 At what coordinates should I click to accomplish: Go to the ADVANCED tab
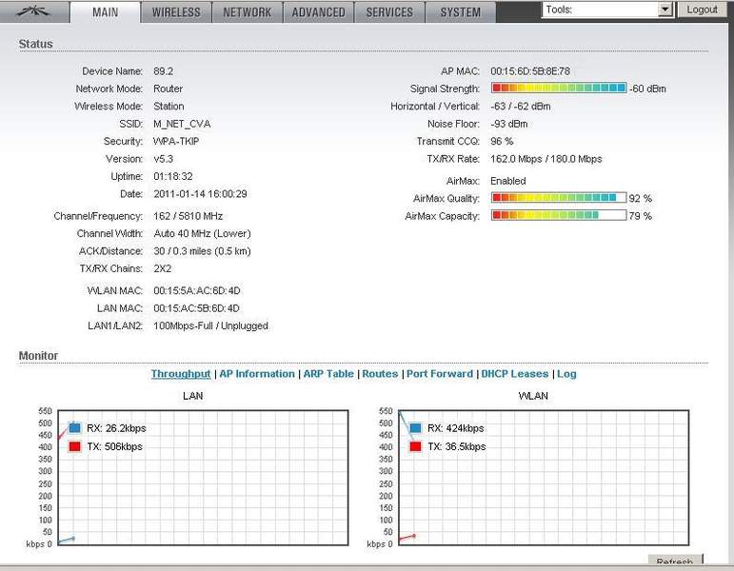tap(318, 11)
